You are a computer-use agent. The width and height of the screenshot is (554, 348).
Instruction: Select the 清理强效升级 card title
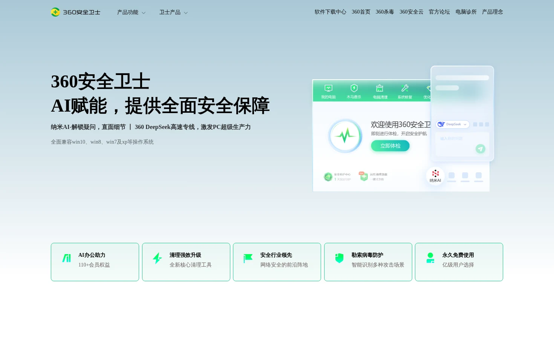(185, 255)
